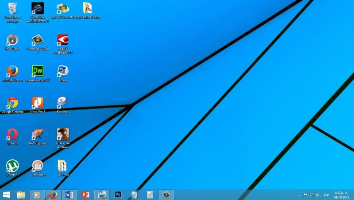The image size is (354, 200).
Task: Expand hidden system tray icons arrow
Action: click(x=299, y=195)
